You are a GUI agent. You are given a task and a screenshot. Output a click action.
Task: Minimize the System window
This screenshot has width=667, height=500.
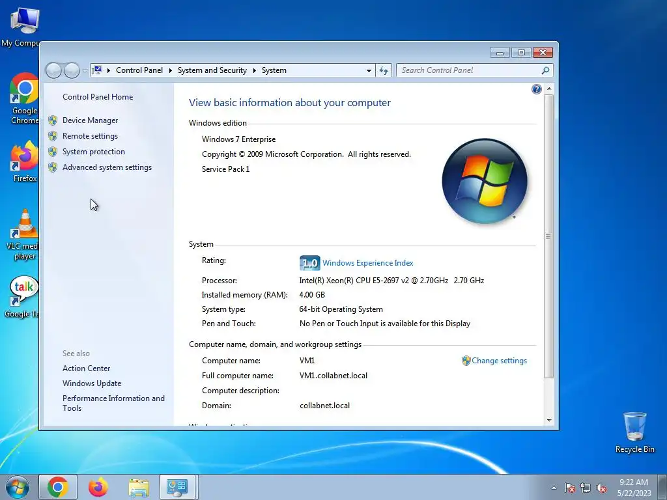500,53
